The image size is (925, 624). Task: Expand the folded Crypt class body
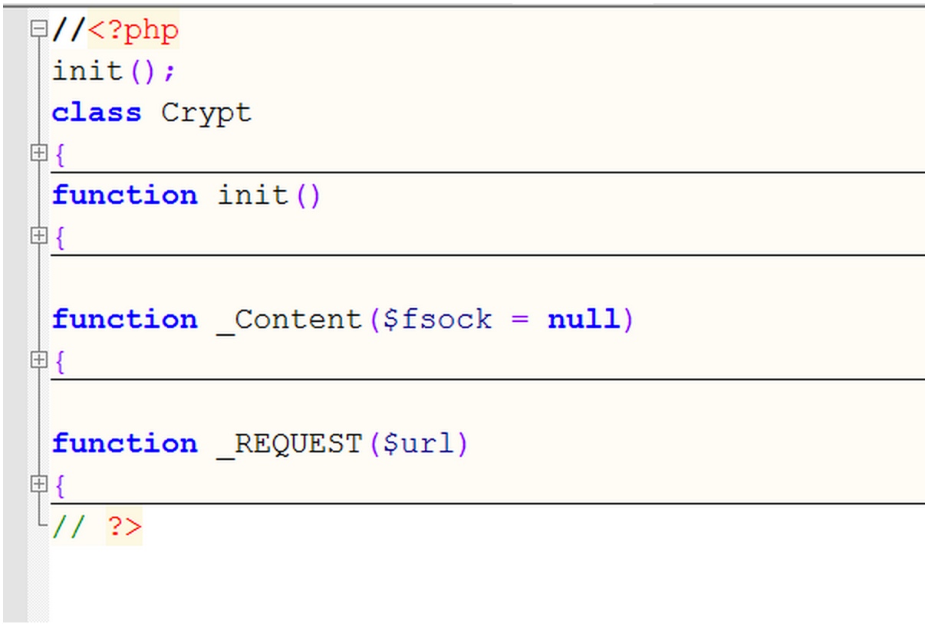(x=38, y=153)
